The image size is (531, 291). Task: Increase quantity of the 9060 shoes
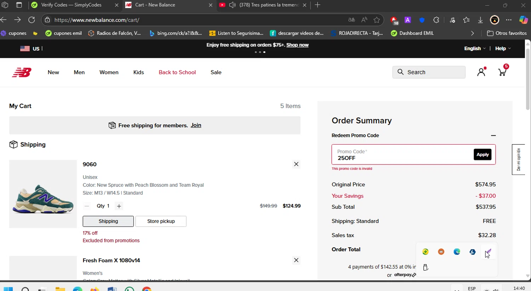coord(119,206)
